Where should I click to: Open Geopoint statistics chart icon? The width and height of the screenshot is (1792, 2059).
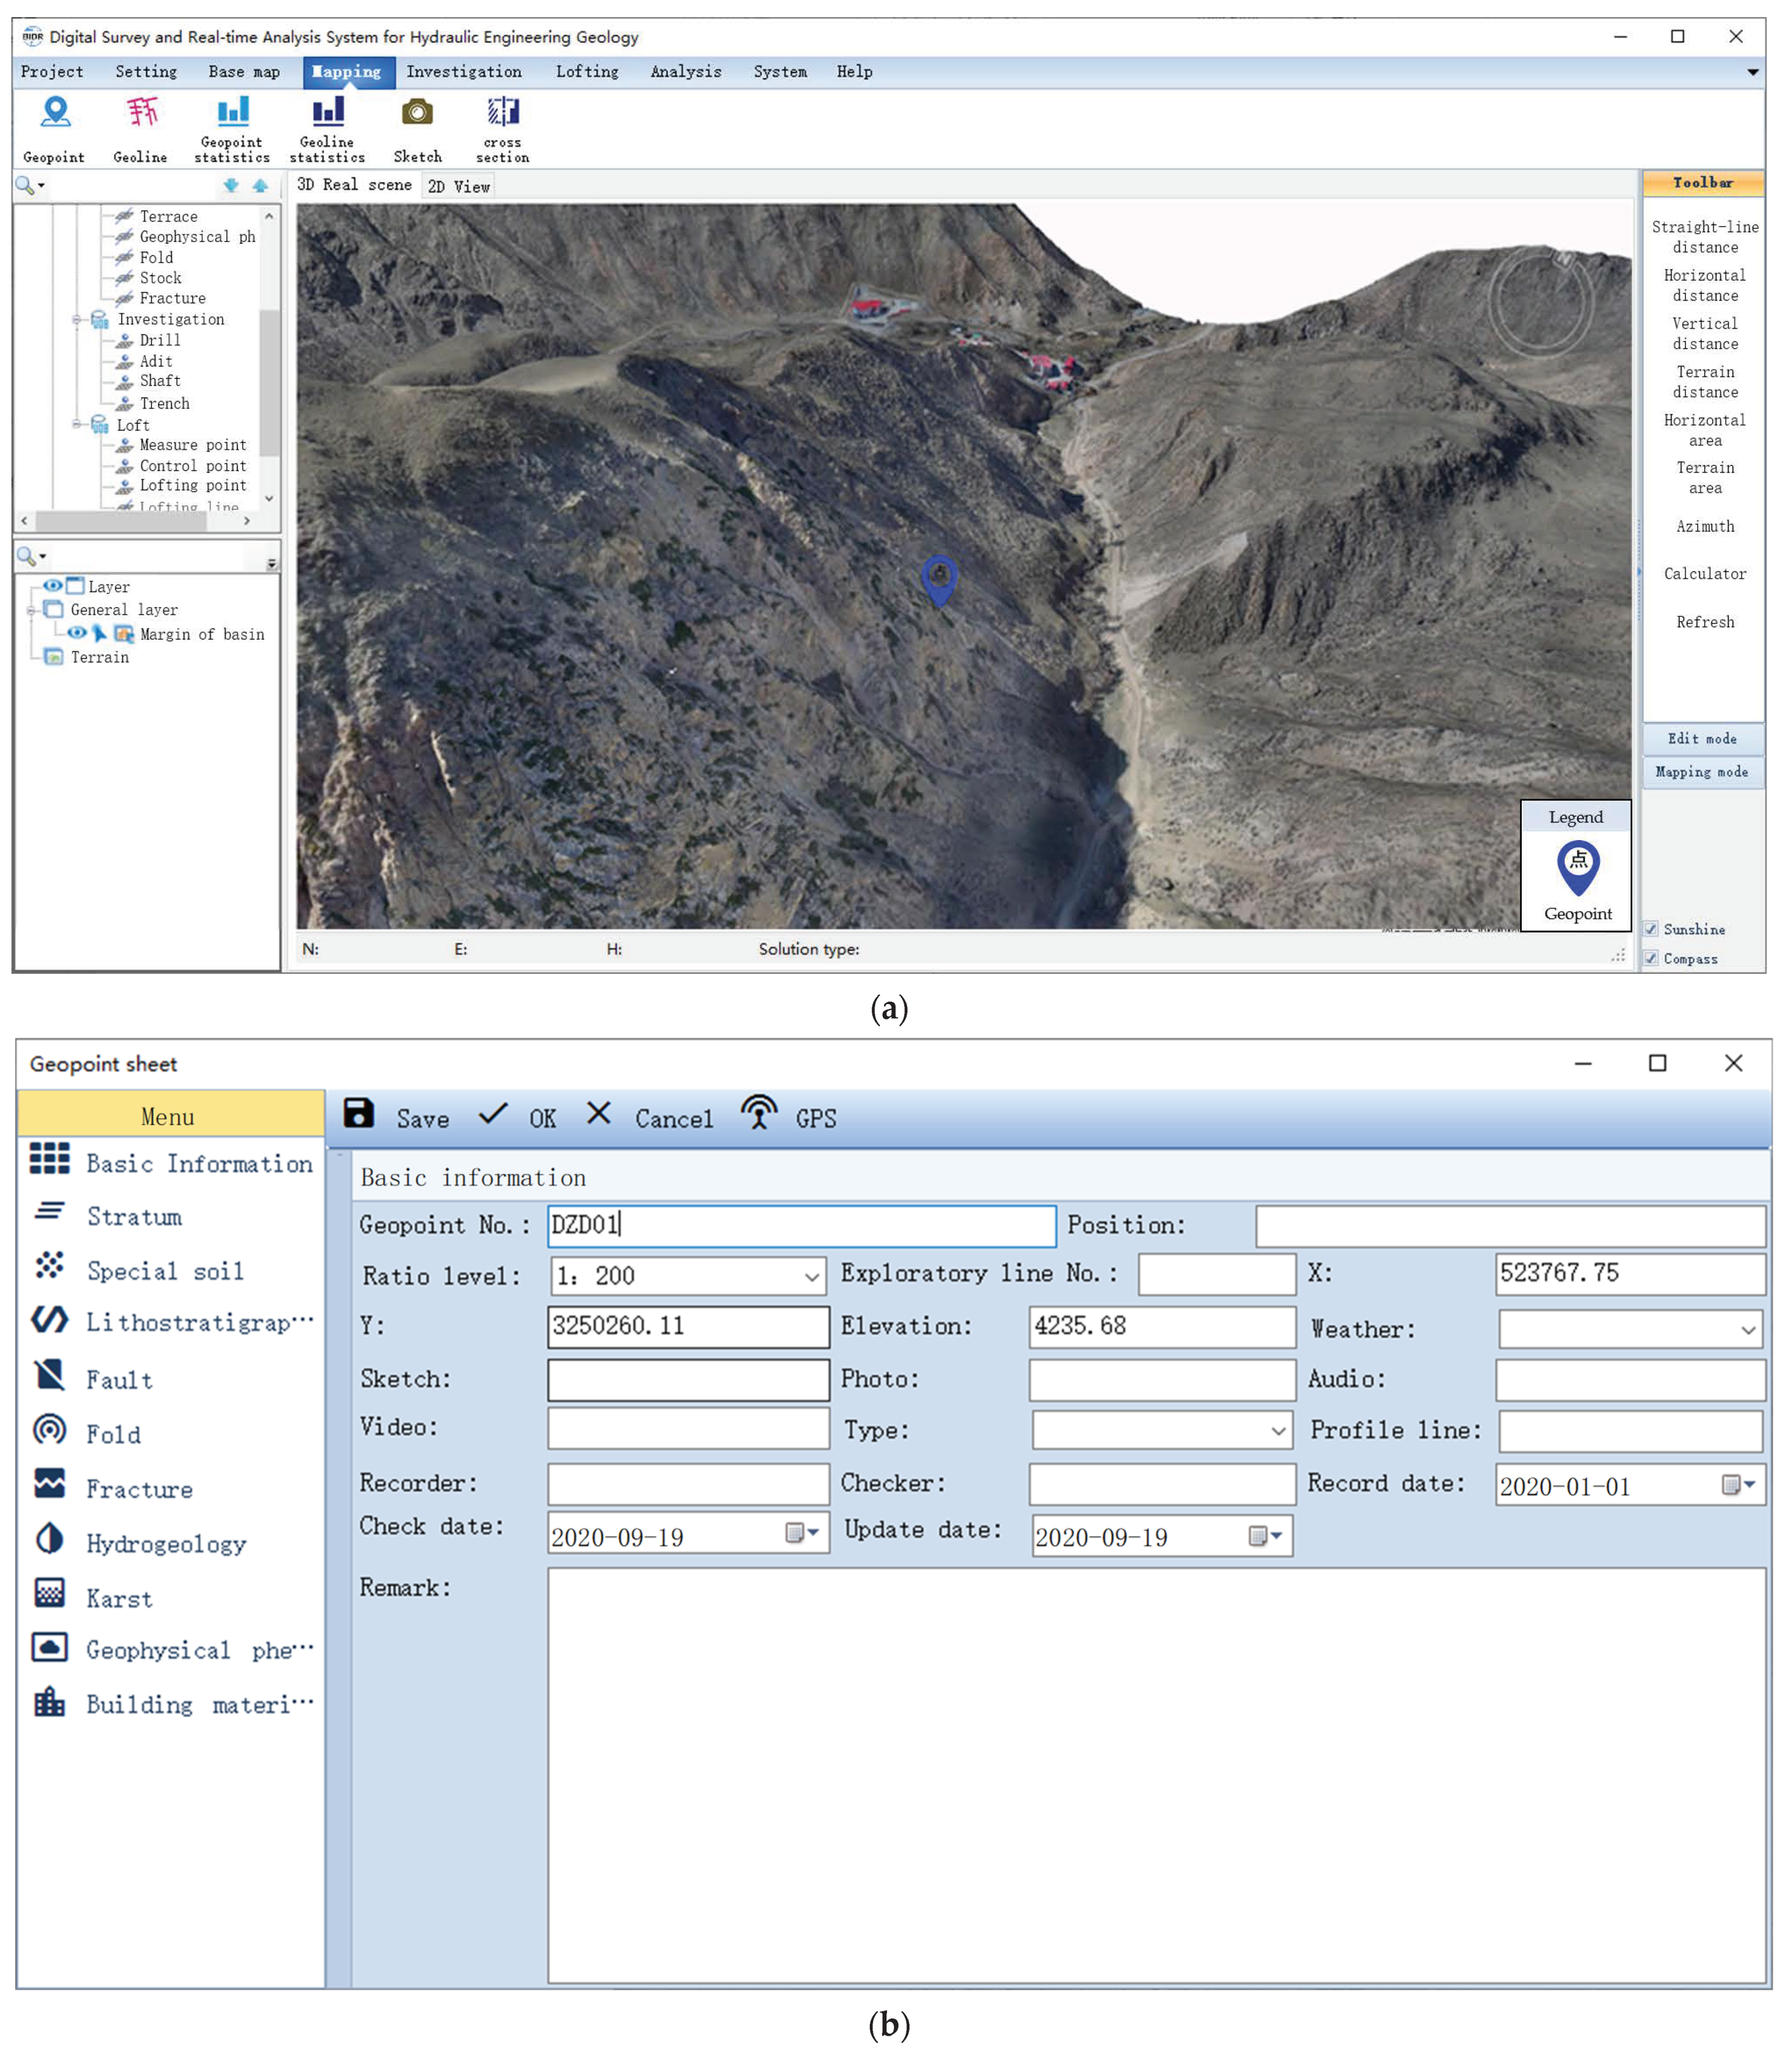click(x=232, y=111)
